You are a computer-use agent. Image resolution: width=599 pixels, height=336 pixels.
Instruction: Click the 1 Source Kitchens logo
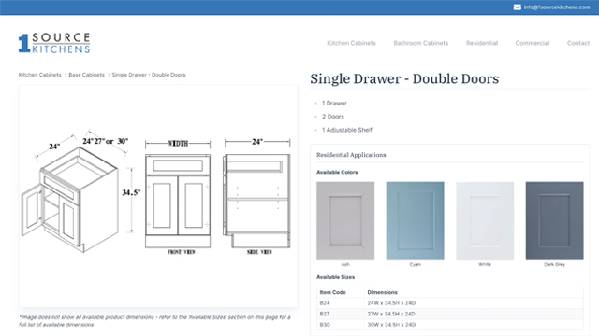[x=54, y=43]
